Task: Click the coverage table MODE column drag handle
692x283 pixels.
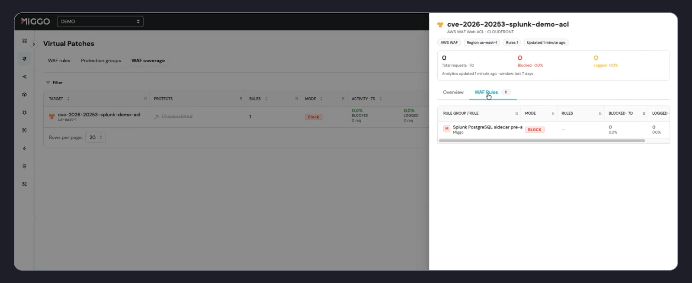Action: 343,99
